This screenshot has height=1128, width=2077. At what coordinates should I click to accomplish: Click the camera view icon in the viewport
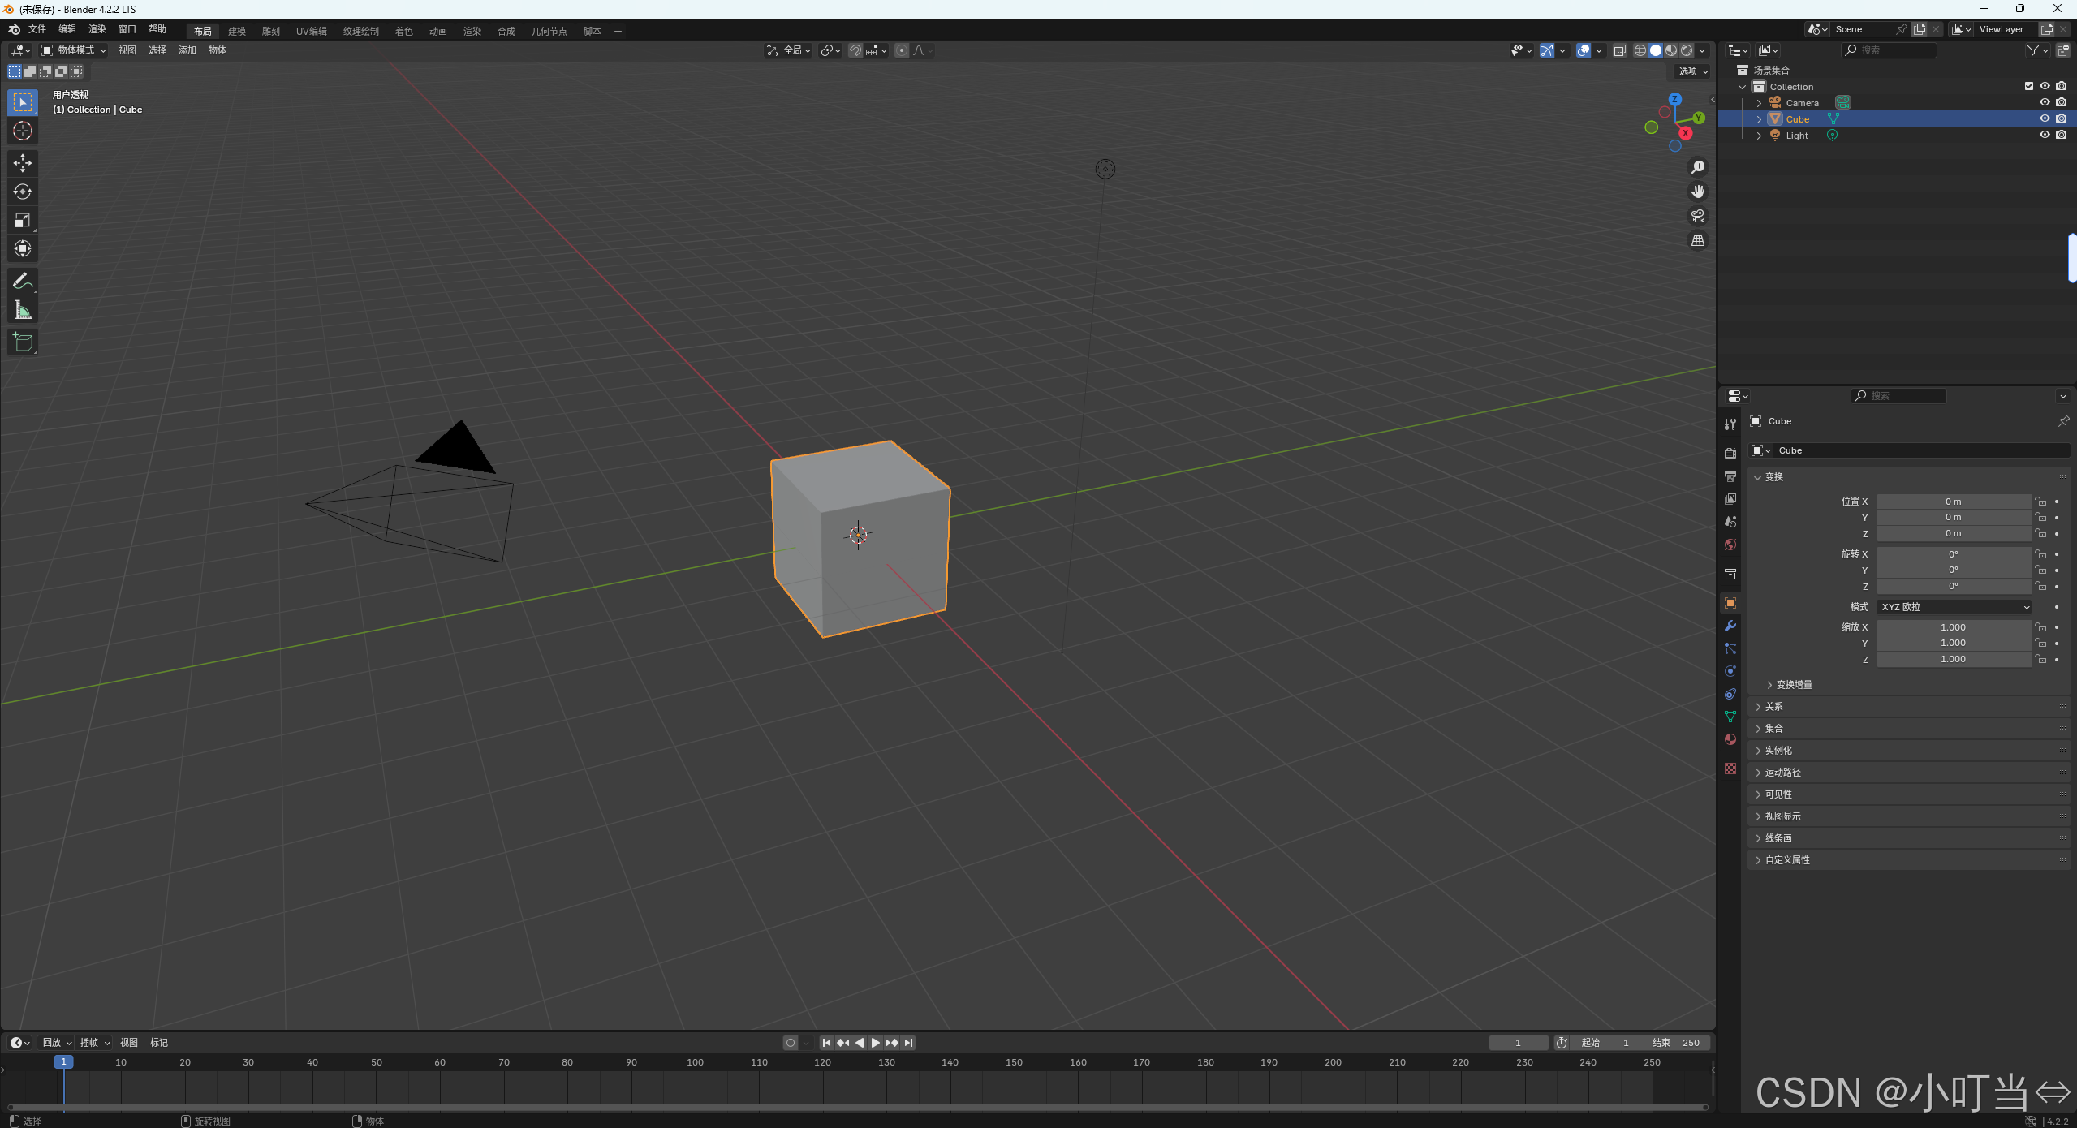pyautogui.click(x=1698, y=216)
